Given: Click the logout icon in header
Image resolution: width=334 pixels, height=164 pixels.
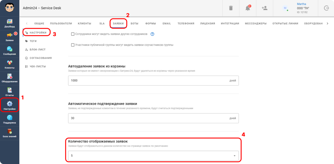Looking at the screenshot, I should point(326,8).
